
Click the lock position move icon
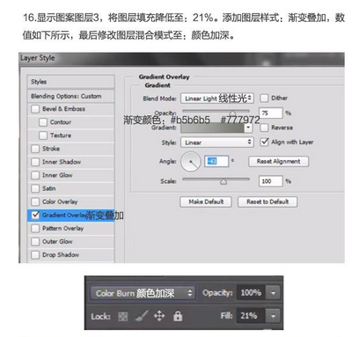pyautogui.click(x=159, y=316)
